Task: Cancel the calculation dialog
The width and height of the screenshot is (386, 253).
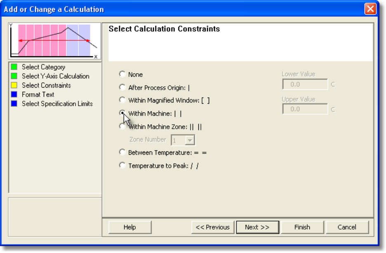Action: (x=347, y=227)
